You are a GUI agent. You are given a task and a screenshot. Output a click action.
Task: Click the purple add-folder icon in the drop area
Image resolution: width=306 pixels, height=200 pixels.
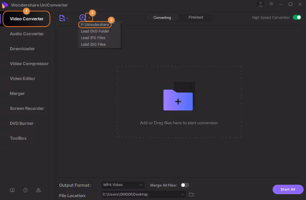click(178, 100)
